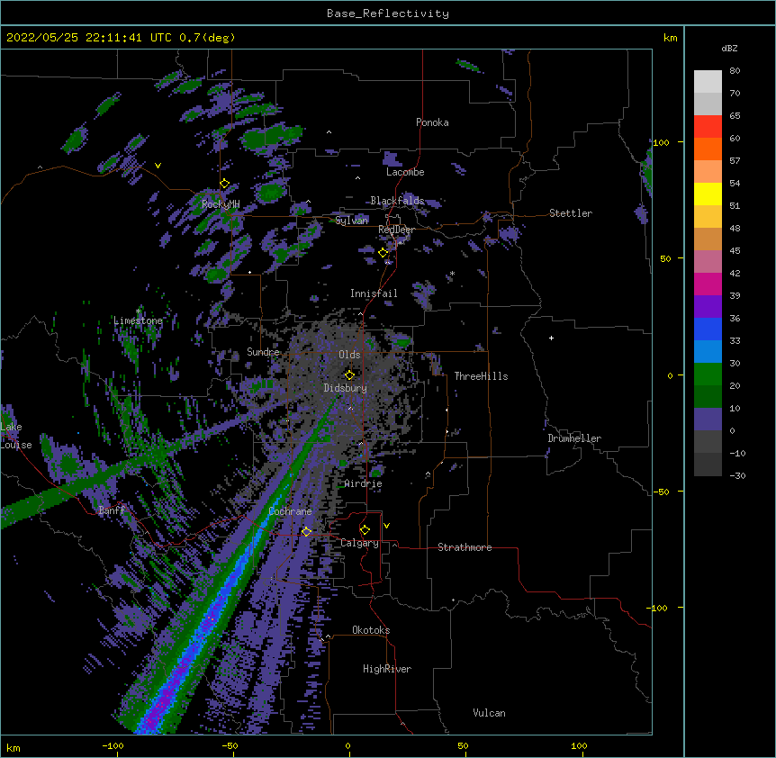Click the yellow diamond marker above RockyMH
776x758 pixels.
pyautogui.click(x=225, y=184)
